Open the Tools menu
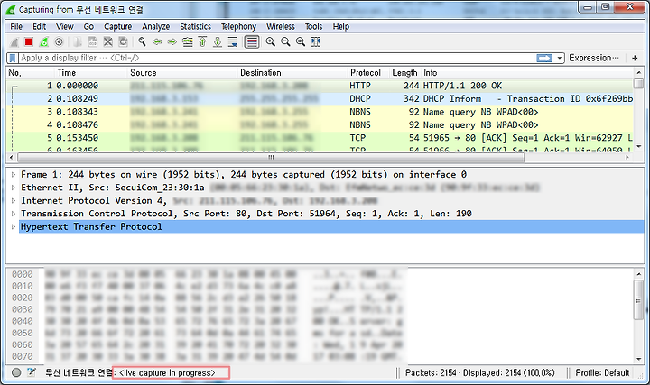The width and height of the screenshot is (650, 385). tap(314, 26)
